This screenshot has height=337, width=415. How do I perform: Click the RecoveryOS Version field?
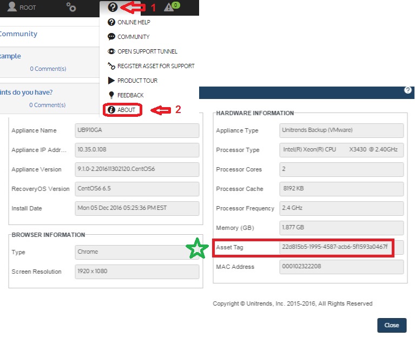coord(137,189)
